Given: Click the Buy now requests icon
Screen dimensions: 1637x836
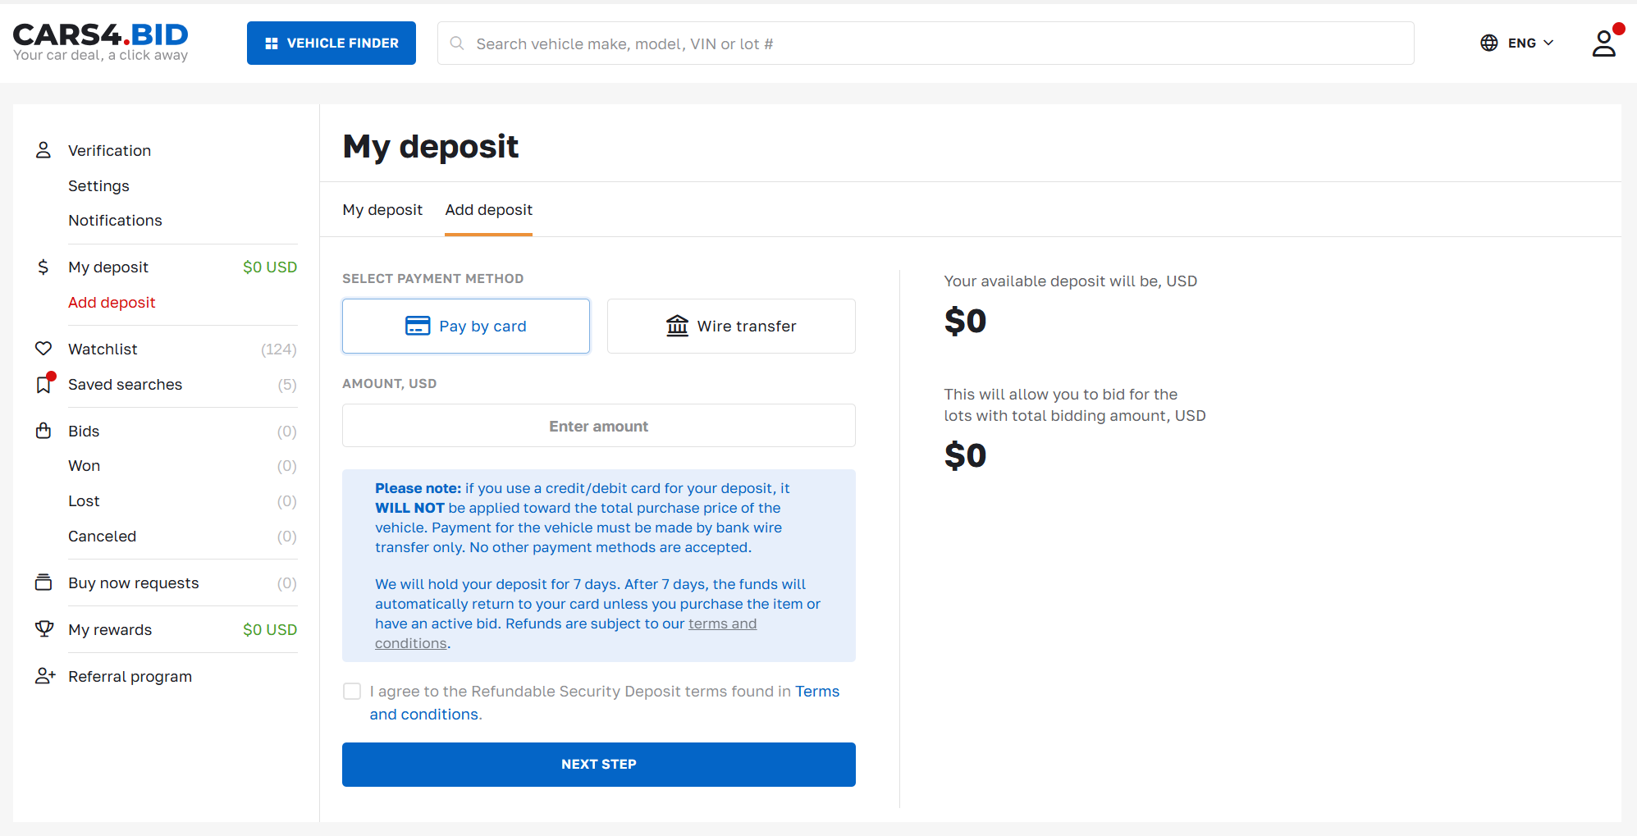Looking at the screenshot, I should click(x=43, y=582).
